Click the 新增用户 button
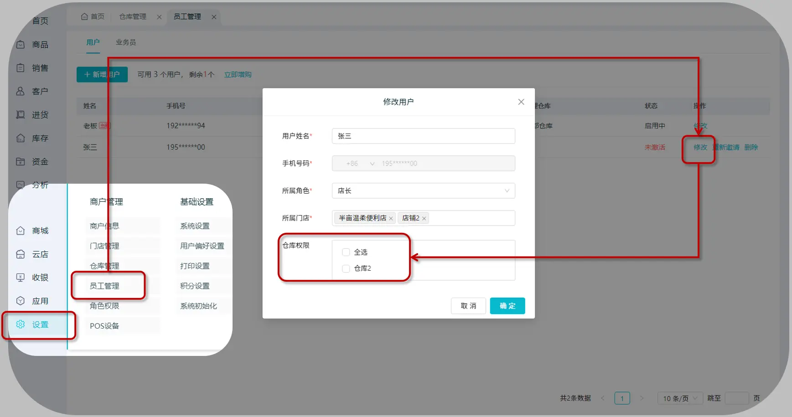Image resolution: width=792 pixels, height=417 pixels. pyautogui.click(x=102, y=74)
